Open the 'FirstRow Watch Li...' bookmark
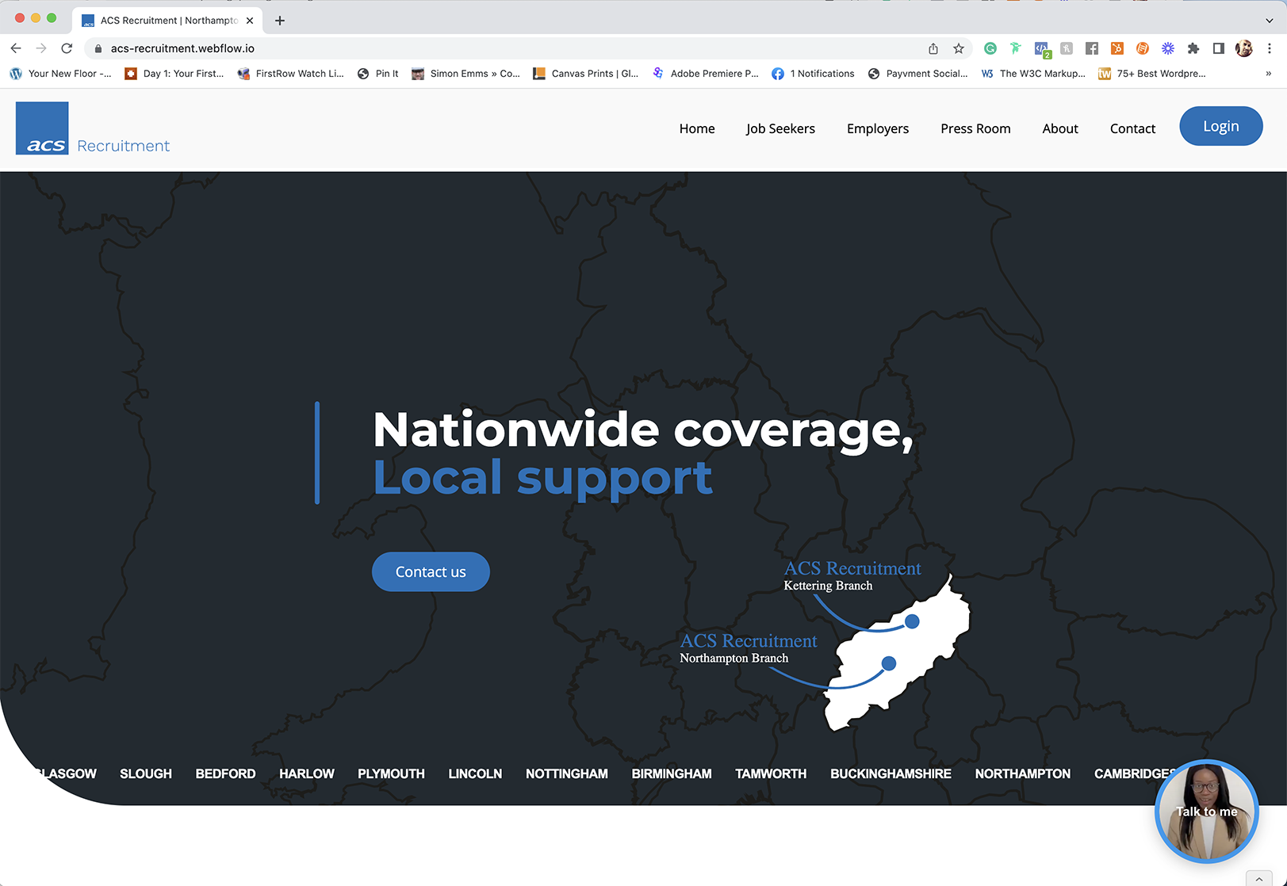 pos(290,74)
